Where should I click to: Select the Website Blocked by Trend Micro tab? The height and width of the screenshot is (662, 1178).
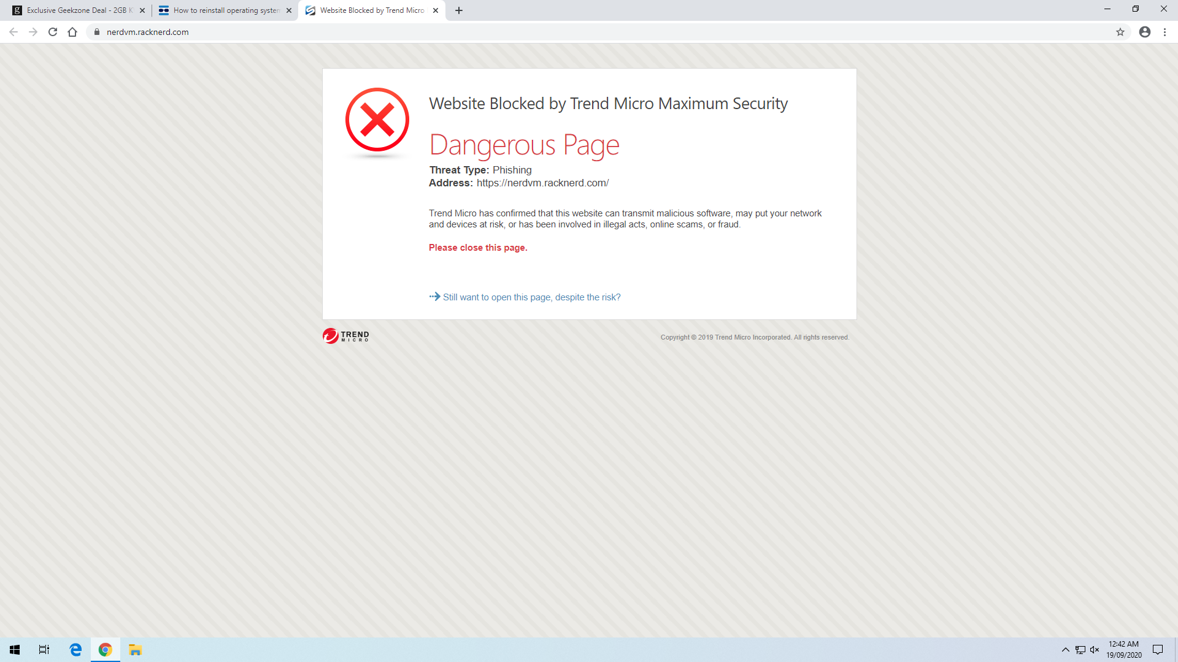[371, 10]
